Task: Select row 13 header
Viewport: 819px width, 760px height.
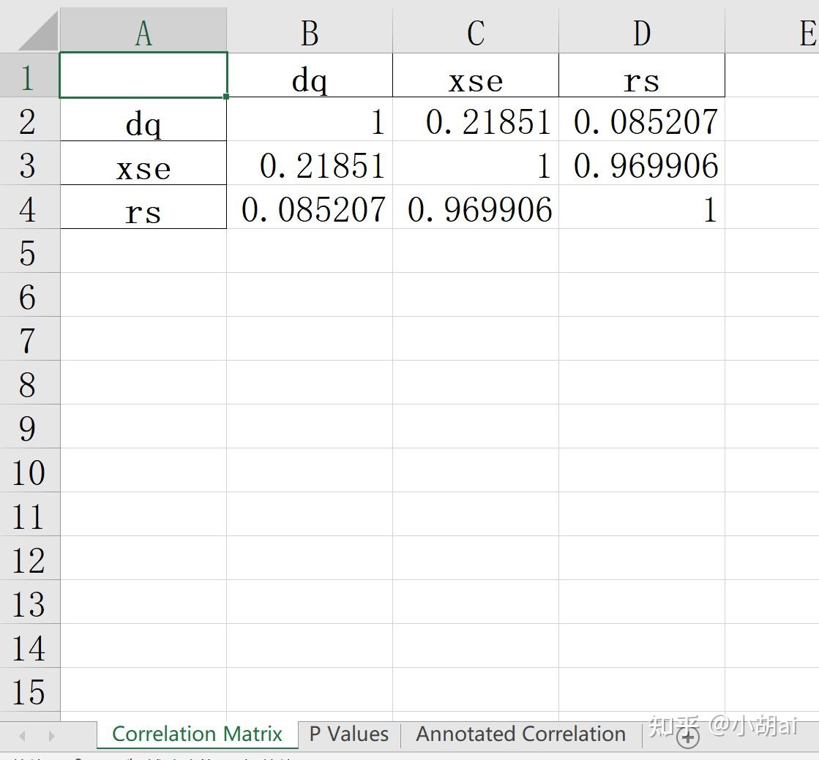Action: click(30, 602)
